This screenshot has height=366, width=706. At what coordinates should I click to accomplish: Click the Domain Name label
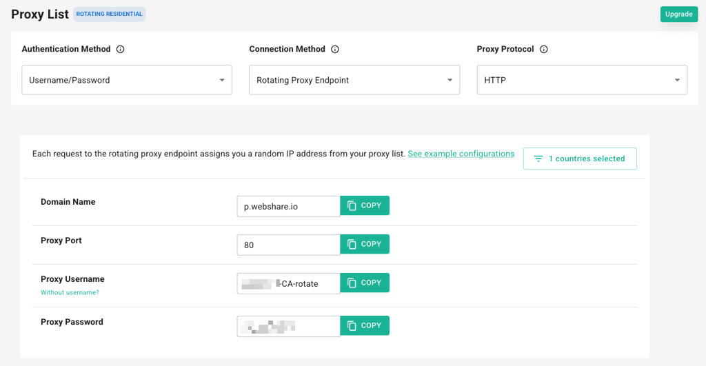pos(68,202)
